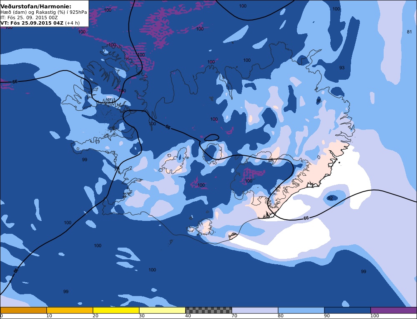The height and width of the screenshot is (319, 417).
Task: Click the "Veðurstofan/Harmonie:" title text
Action: coord(35,6)
